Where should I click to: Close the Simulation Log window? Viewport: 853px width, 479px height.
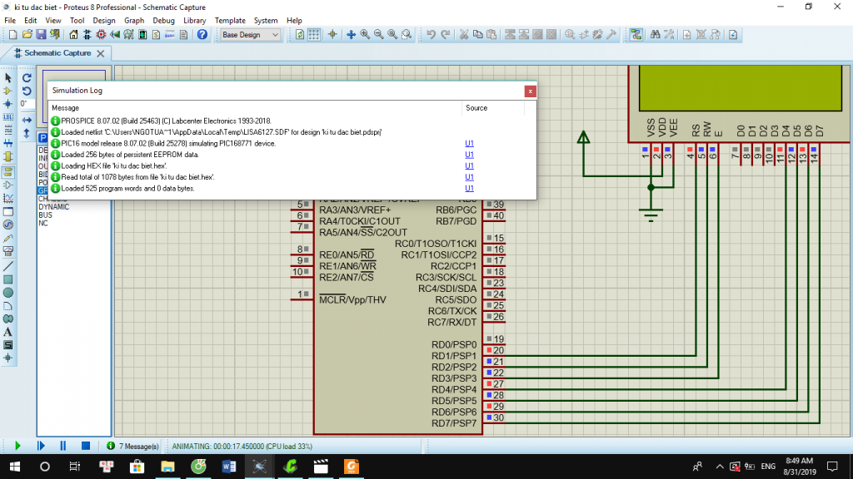click(x=529, y=91)
